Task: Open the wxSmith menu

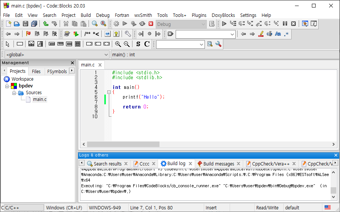Action: pos(143,15)
